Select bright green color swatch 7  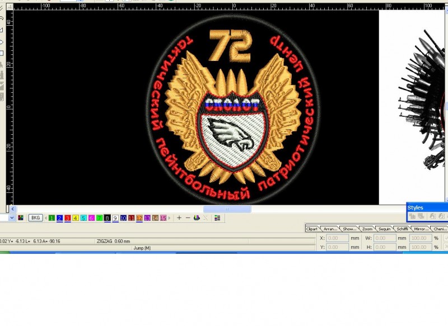pyautogui.click(x=100, y=218)
